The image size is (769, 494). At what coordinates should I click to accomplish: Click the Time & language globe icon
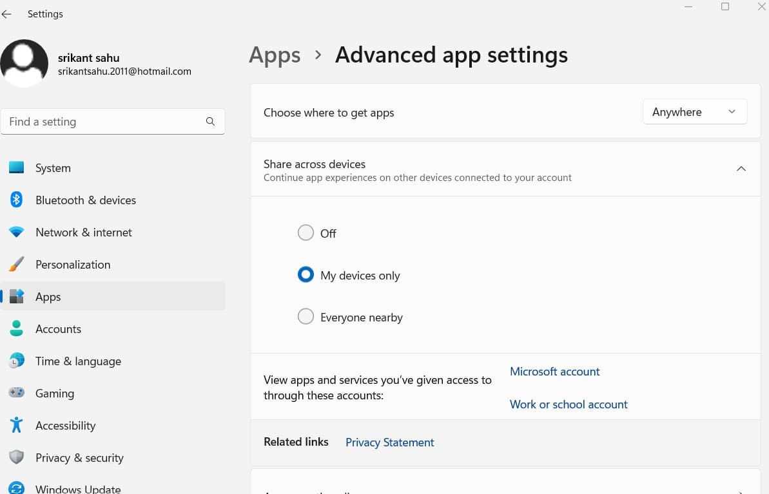(17, 361)
